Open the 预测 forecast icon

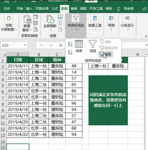click(111, 18)
